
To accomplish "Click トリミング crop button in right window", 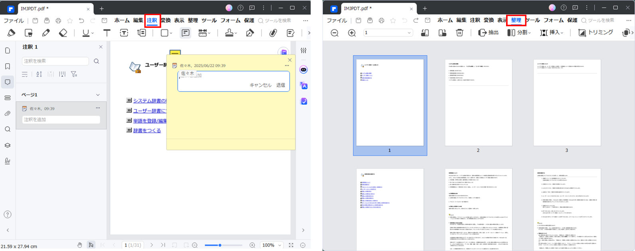I will [595, 33].
